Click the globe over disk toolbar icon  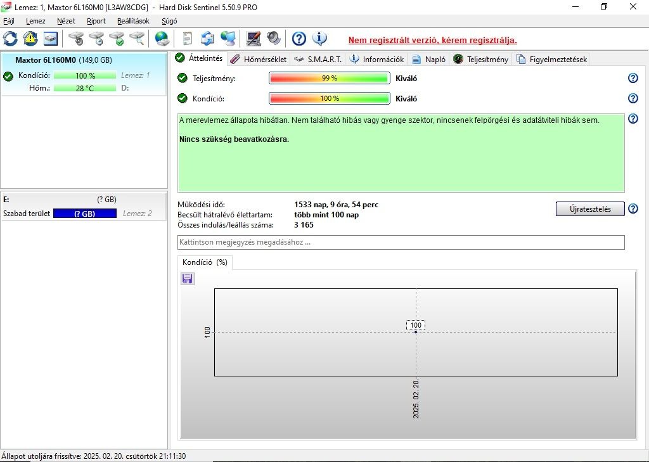[x=162, y=39]
